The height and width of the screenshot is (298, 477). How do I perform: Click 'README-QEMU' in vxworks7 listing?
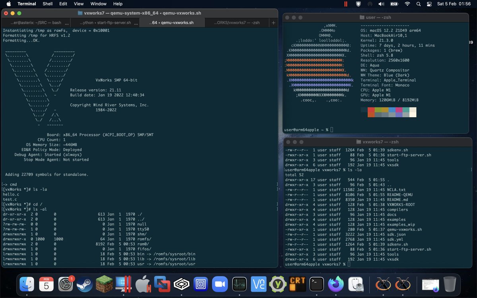tap(400, 195)
